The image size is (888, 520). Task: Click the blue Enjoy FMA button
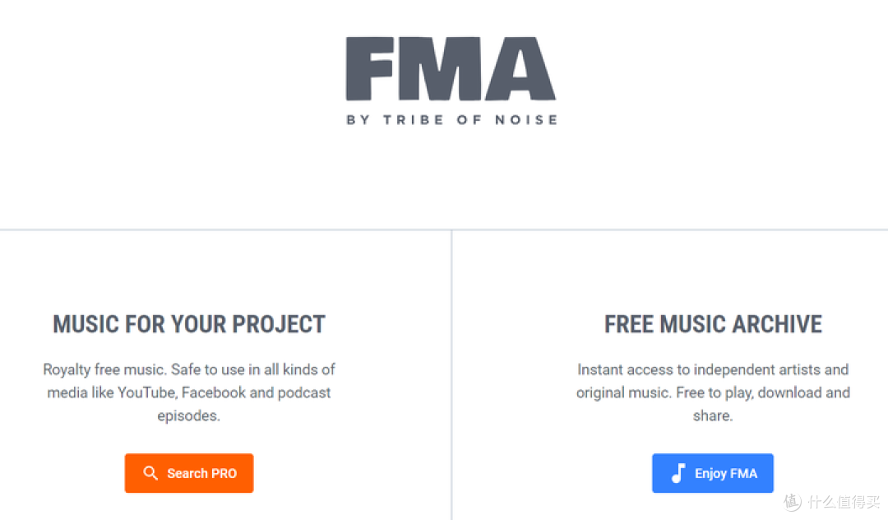712,473
